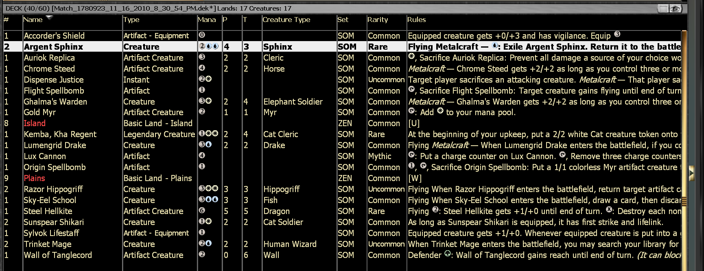Switch to the eye card-picture view

(676, 9)
